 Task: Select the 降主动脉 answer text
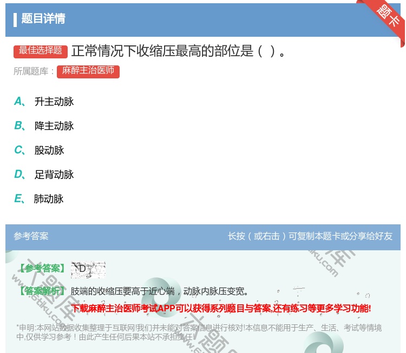54,126
